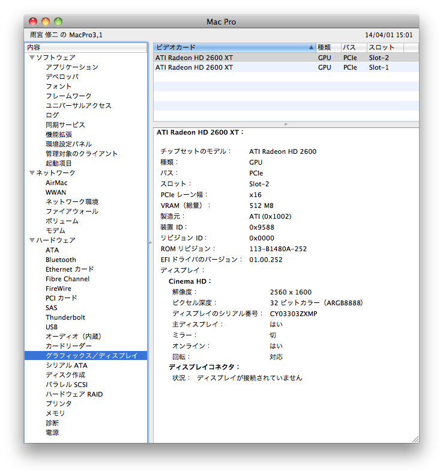Select Thunderbolt in the sidebar
Screen dimensions: 443x476
(x=65, y=317)
